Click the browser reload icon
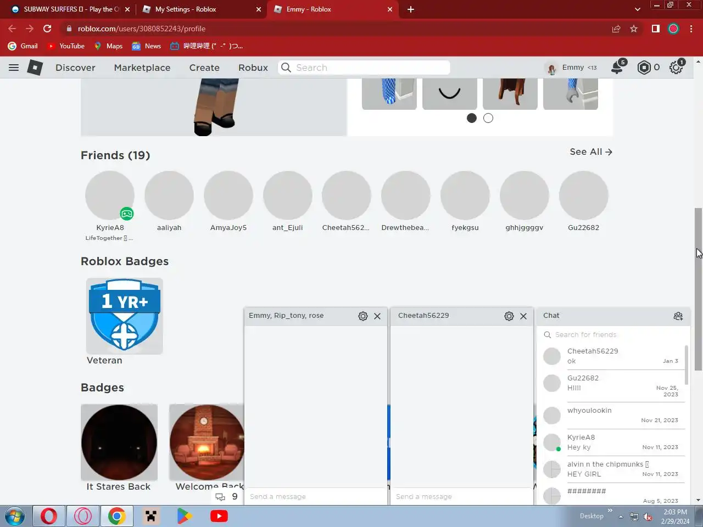This screenshot has width=703, height=527. pos(47,29)
